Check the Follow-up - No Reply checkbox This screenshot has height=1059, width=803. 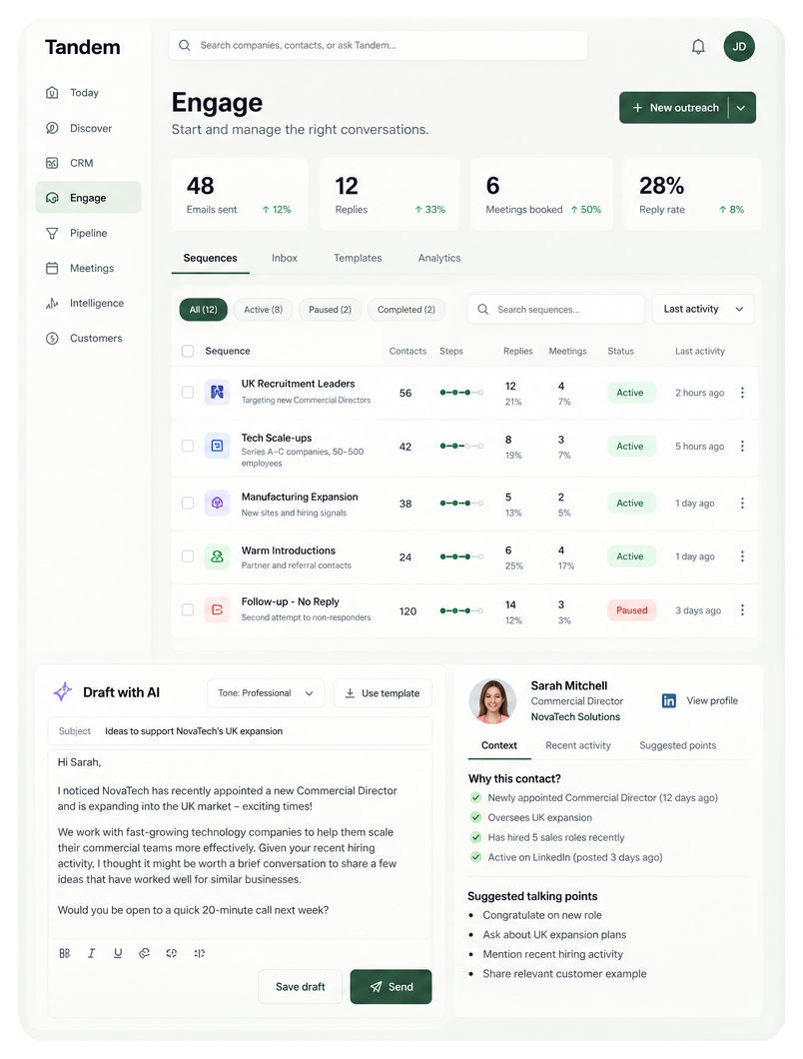tap(188, 609)
